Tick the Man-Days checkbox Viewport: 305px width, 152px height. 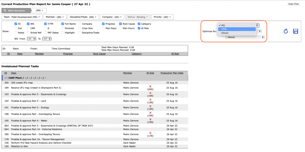(x=103, y=28)
